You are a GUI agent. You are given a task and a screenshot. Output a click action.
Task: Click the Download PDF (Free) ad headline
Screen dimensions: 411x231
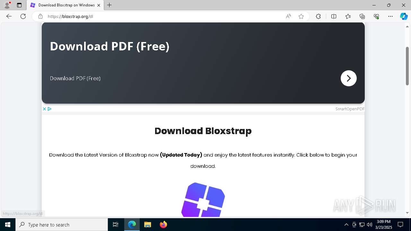point(109,47)
